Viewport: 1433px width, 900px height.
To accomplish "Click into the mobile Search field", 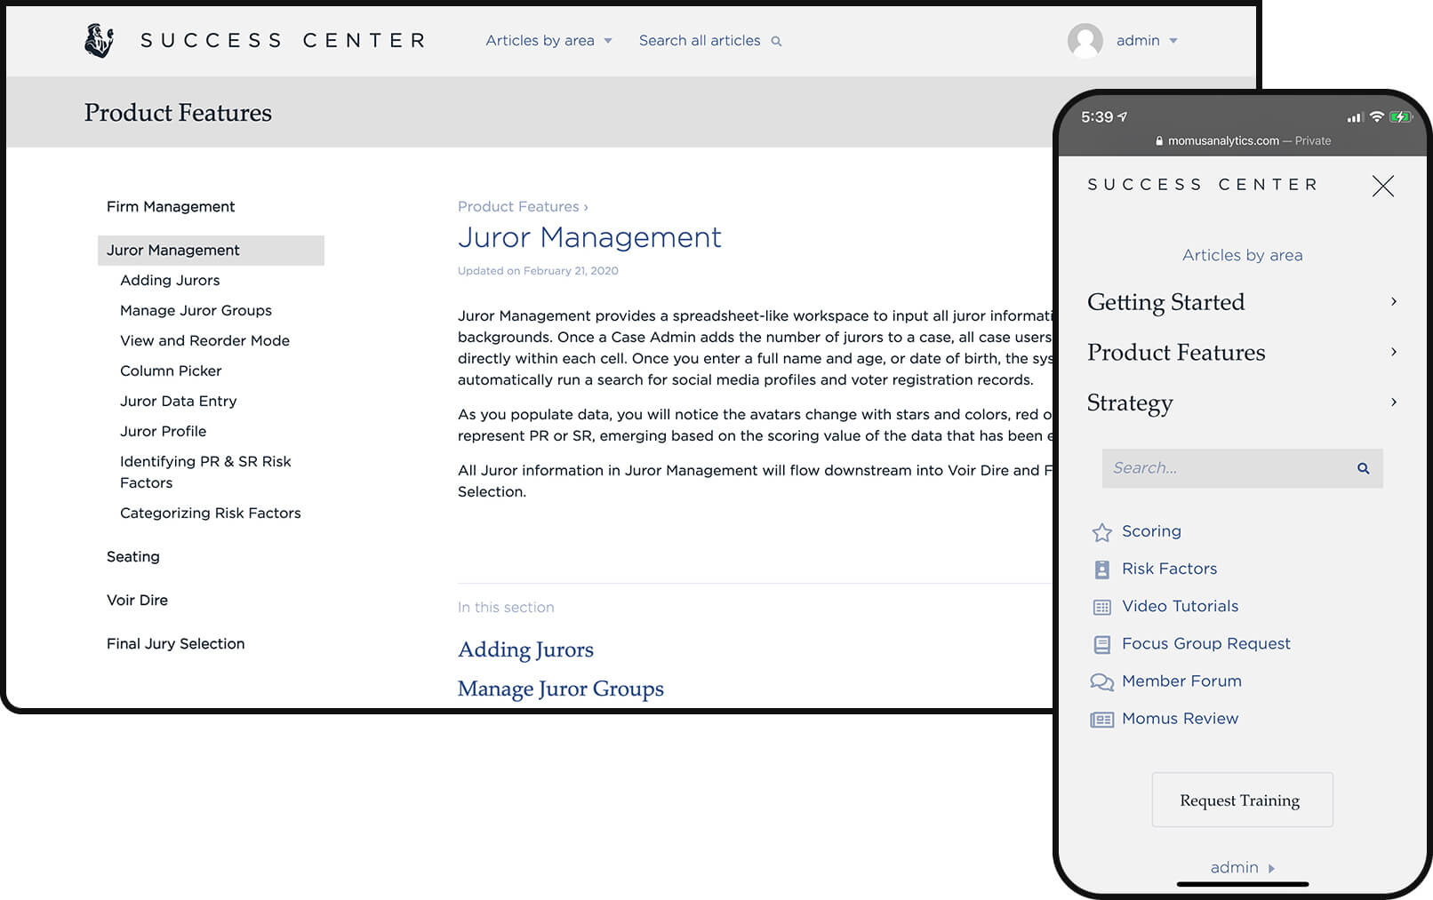I will coord(1225,468).
